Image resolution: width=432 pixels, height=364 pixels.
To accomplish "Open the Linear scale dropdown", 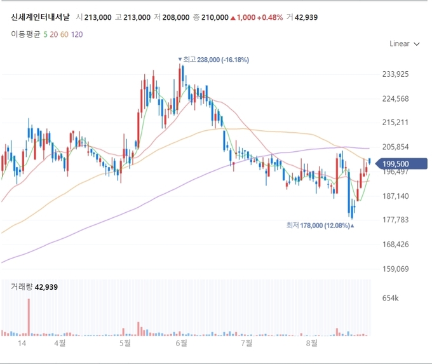I will 405,44.
